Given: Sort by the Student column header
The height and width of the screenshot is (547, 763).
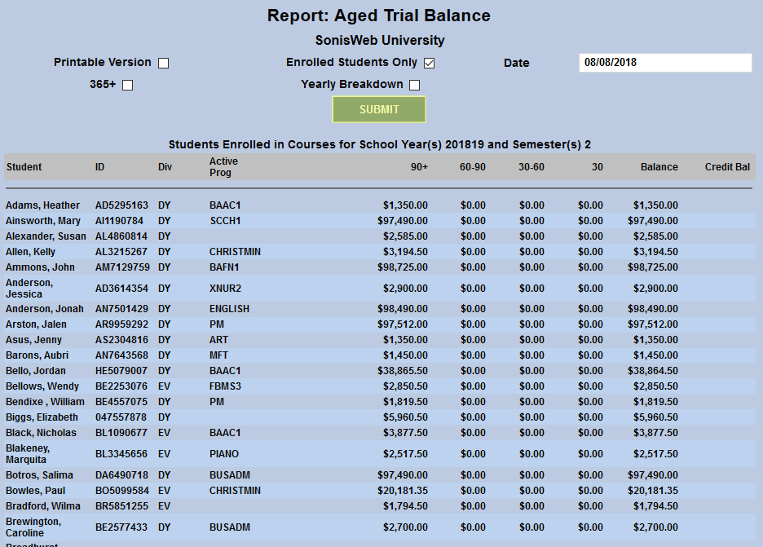Looking at the screenshot, I should point(23,166).
